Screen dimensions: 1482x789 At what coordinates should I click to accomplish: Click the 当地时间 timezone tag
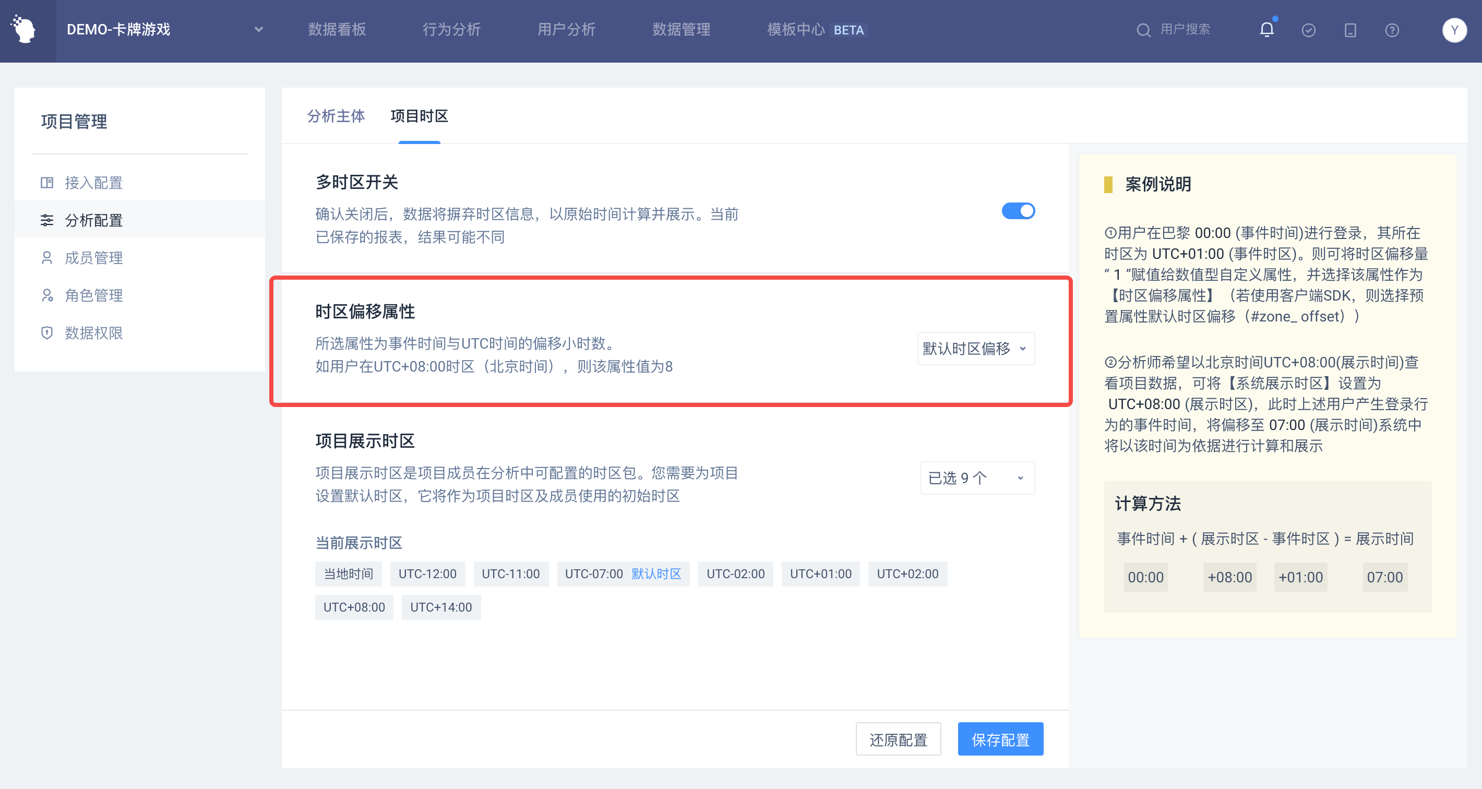(348, 574)
